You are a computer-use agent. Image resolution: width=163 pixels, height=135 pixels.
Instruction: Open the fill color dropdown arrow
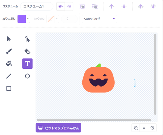click(28, 19)
